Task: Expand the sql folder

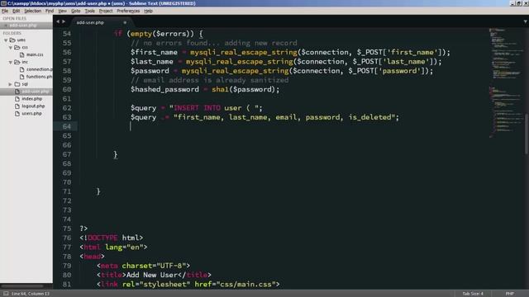Action: (11, 84)
